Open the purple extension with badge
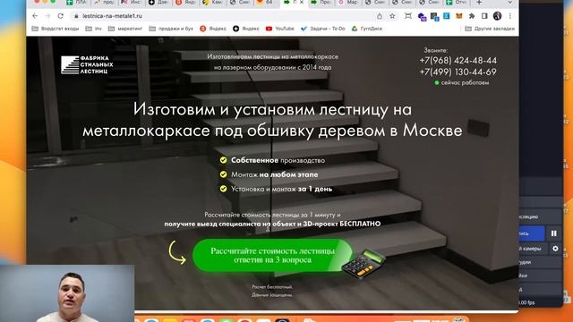The image size is (573, 322). 422,16
